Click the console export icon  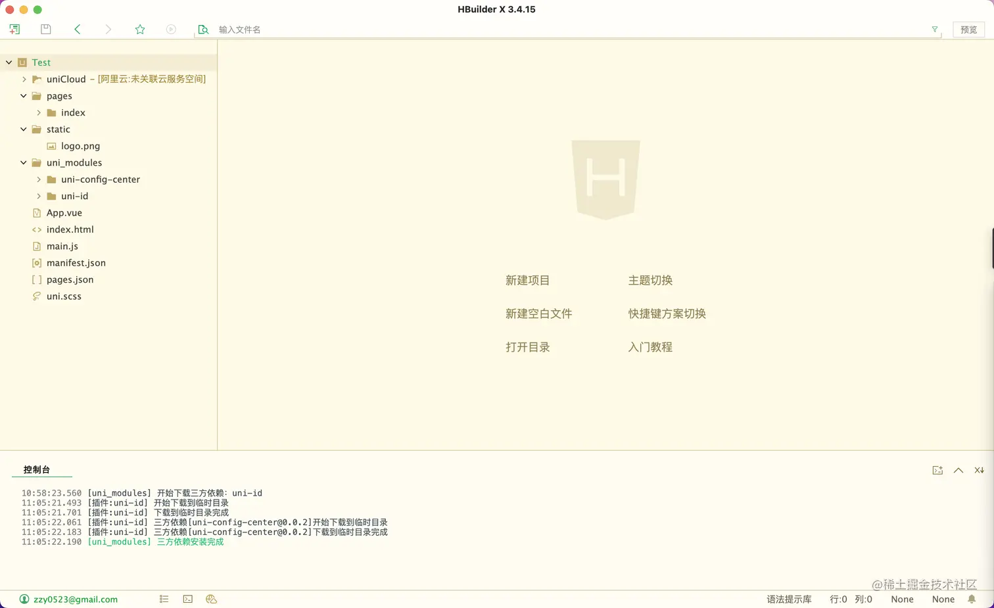(x=937, y=470)
